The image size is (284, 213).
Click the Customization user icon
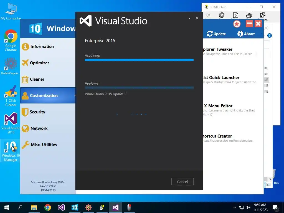coord(25,96)
